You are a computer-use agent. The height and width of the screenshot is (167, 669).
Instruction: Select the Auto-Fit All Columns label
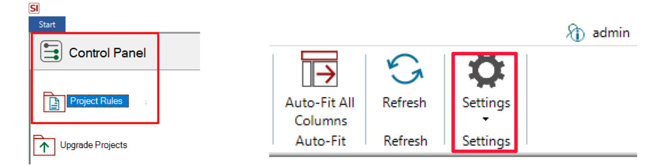point(320,112)
